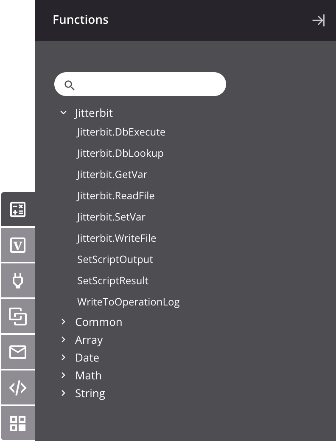Viewport: 336px width, 441px height.
Task: Select the Jitterbit.GetVar function
Action: click(x=112, y=174)
